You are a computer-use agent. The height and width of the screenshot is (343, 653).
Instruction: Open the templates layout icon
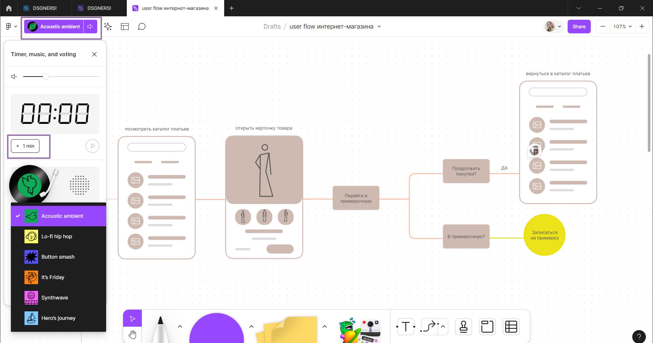[x=125, y=27]
